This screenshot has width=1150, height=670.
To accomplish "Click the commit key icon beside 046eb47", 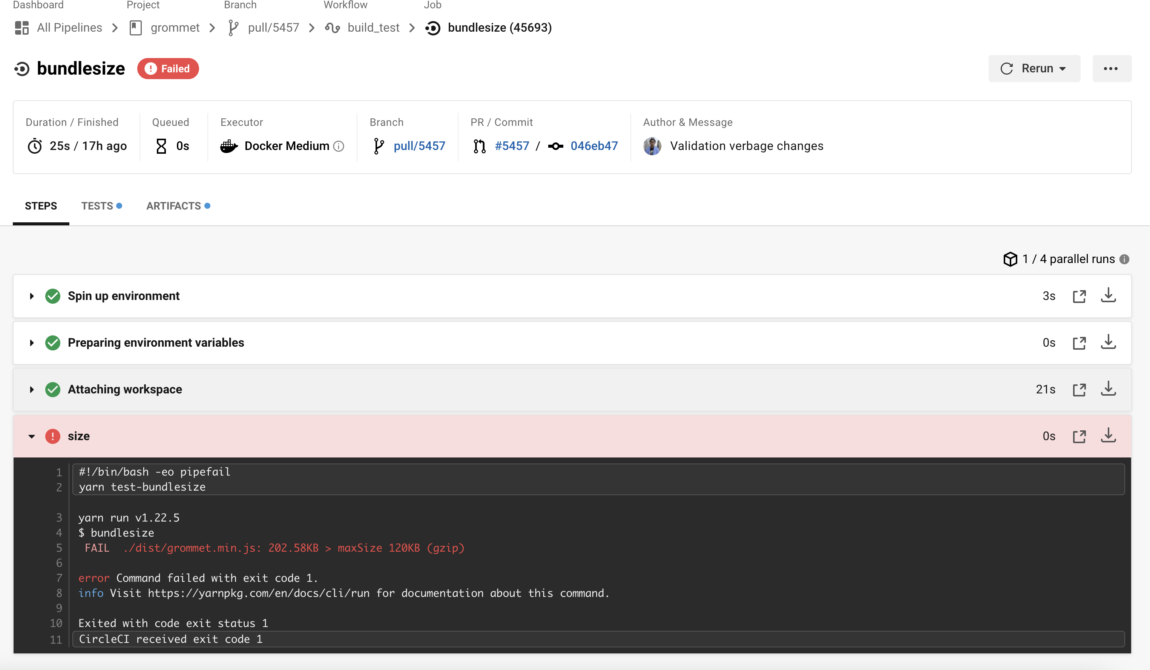I will pos(555,147).
